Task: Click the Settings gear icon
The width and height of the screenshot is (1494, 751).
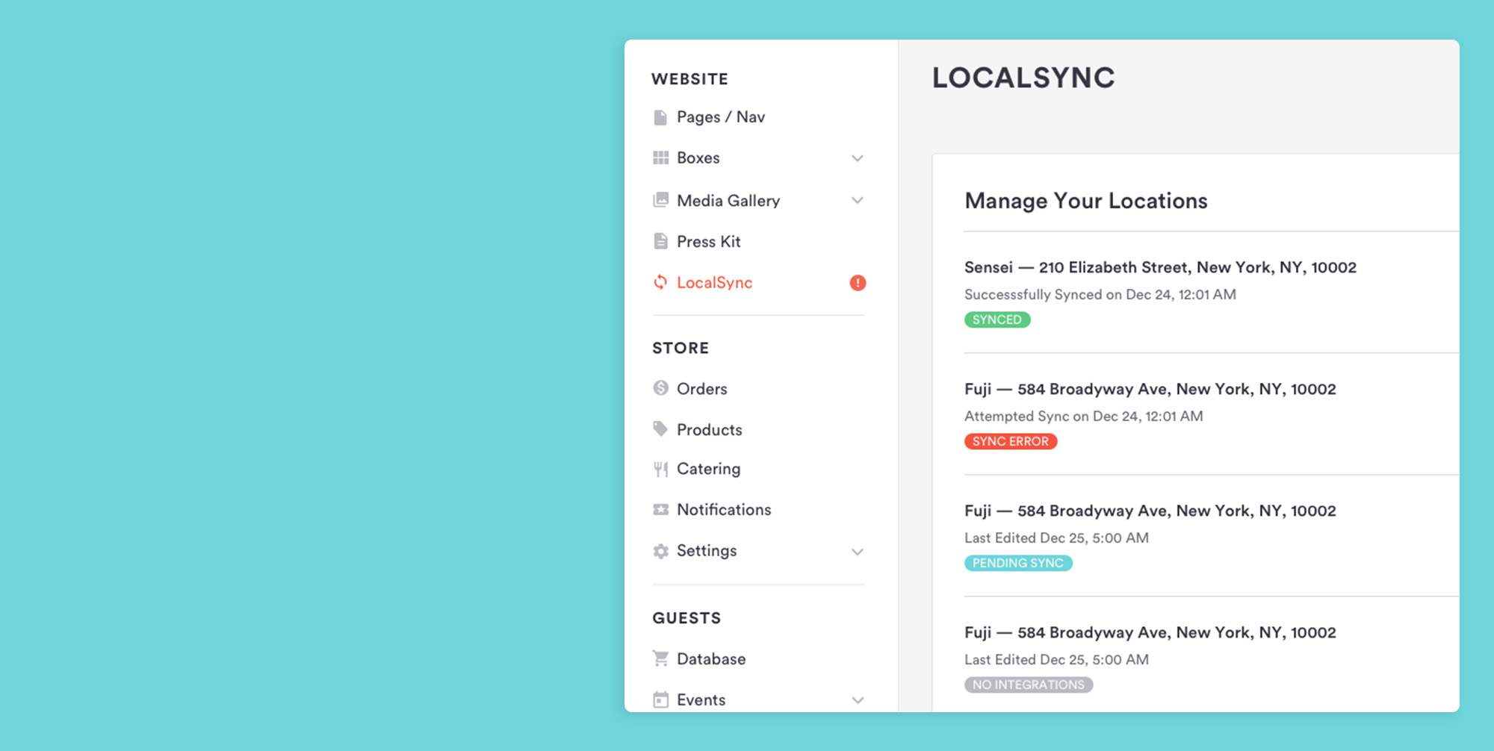Action: coord(660,551)
